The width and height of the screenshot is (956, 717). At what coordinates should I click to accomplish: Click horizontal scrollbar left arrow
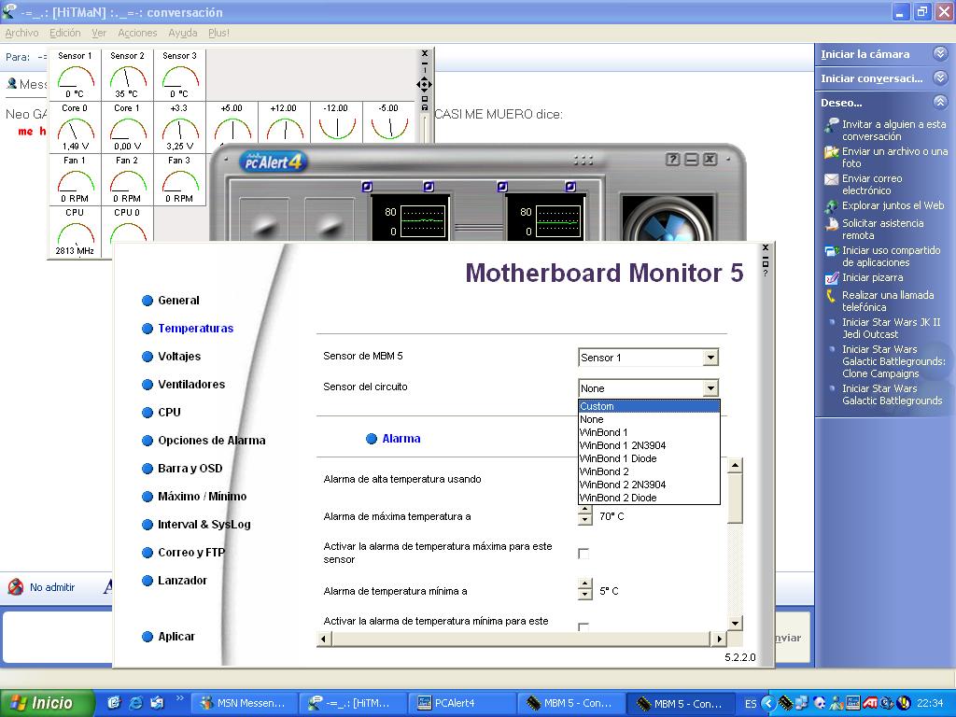(x=324, y=639)
